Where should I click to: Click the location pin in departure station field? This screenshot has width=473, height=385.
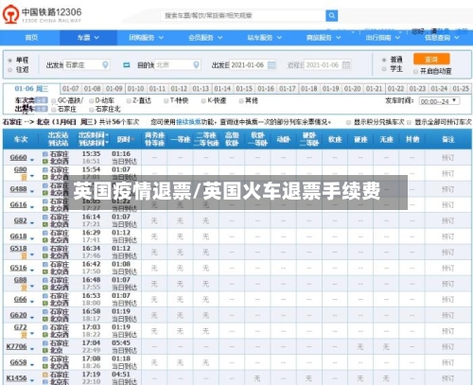tap(105, 65)
